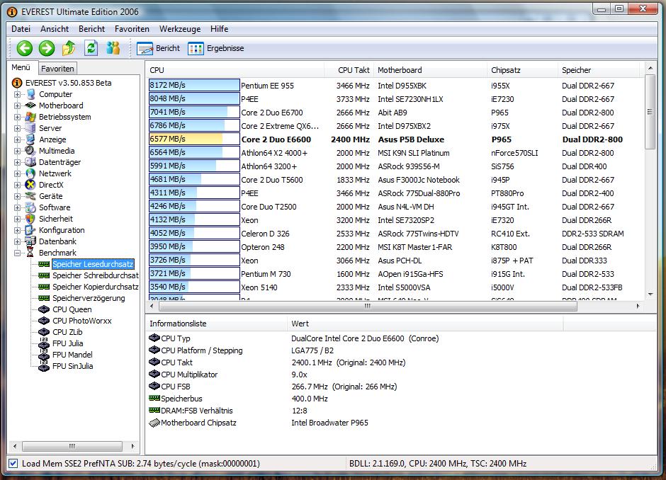Toggle the status bar checkbox
Viewport: 666px width, 480px height.
[x=13, y=464]
